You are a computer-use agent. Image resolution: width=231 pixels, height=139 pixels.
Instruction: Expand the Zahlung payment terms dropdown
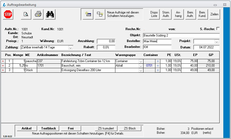pos(71,48)
